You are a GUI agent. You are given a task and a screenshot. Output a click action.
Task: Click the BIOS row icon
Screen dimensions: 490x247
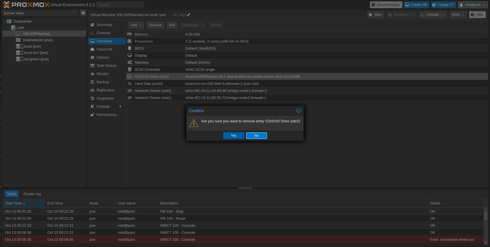point(129,48)
